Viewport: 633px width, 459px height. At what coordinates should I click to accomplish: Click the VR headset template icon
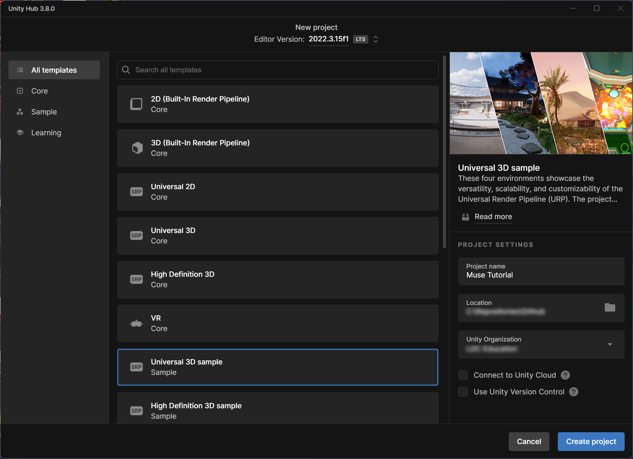[x=136, y=324]
